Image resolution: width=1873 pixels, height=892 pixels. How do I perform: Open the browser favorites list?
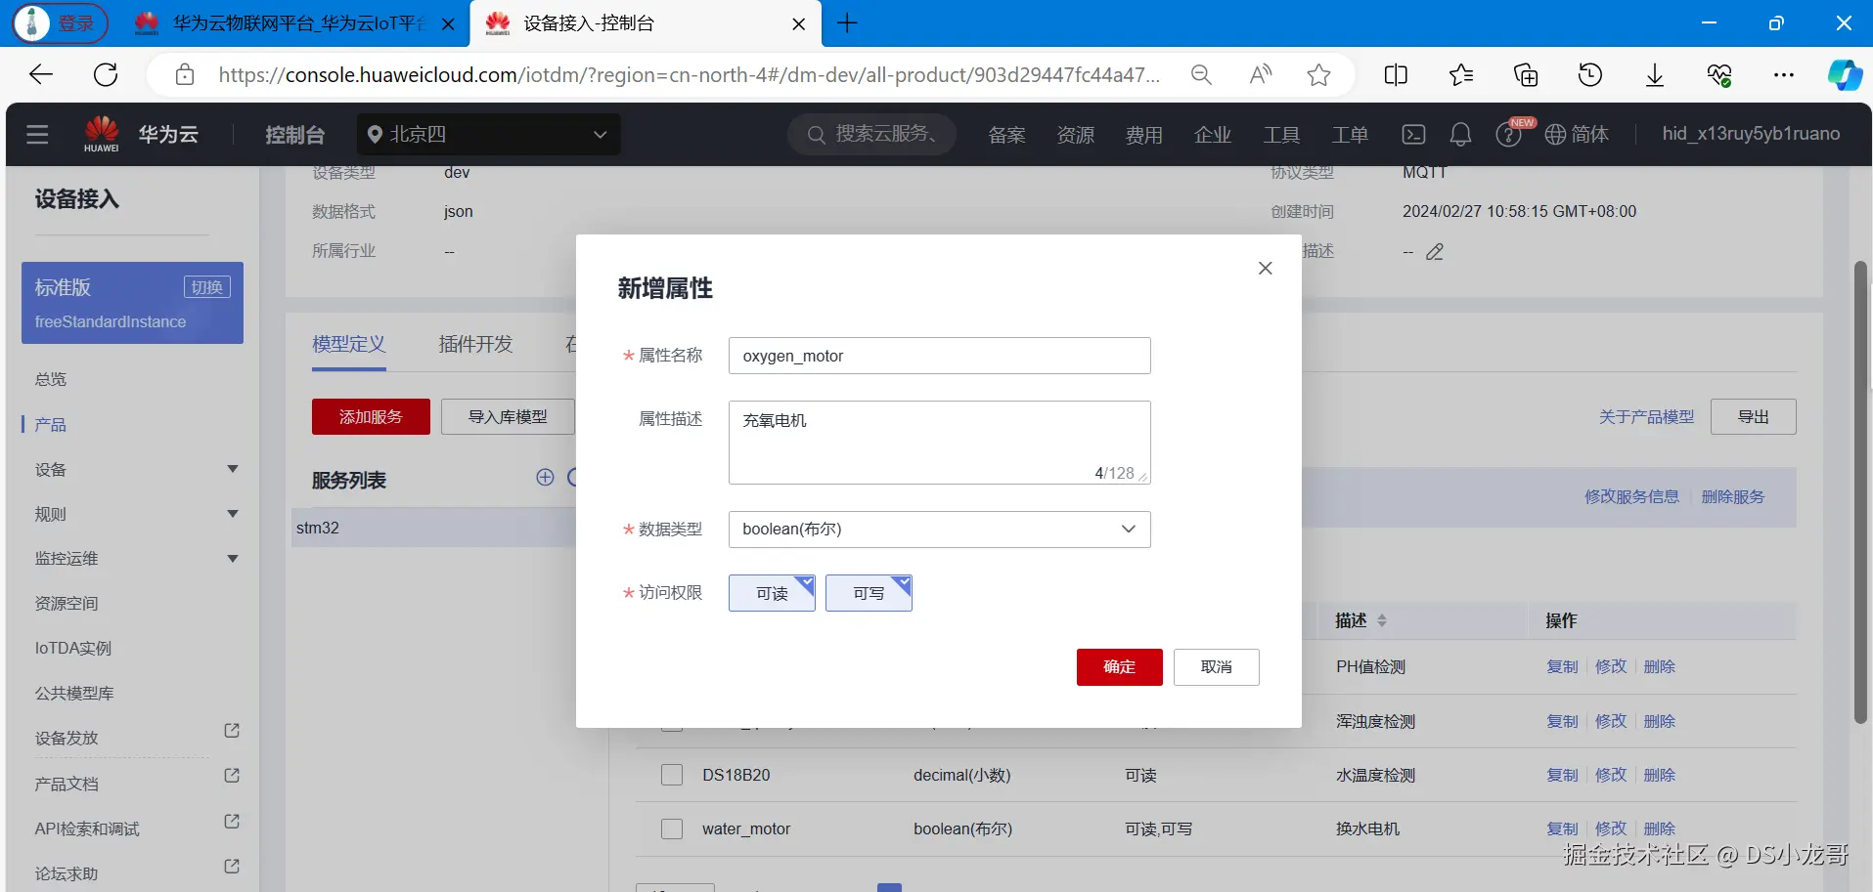click(1461, 75)
